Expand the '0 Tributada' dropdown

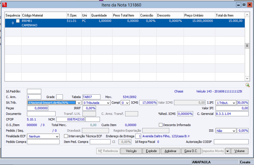pyautogui.click(x=108, y=102)
